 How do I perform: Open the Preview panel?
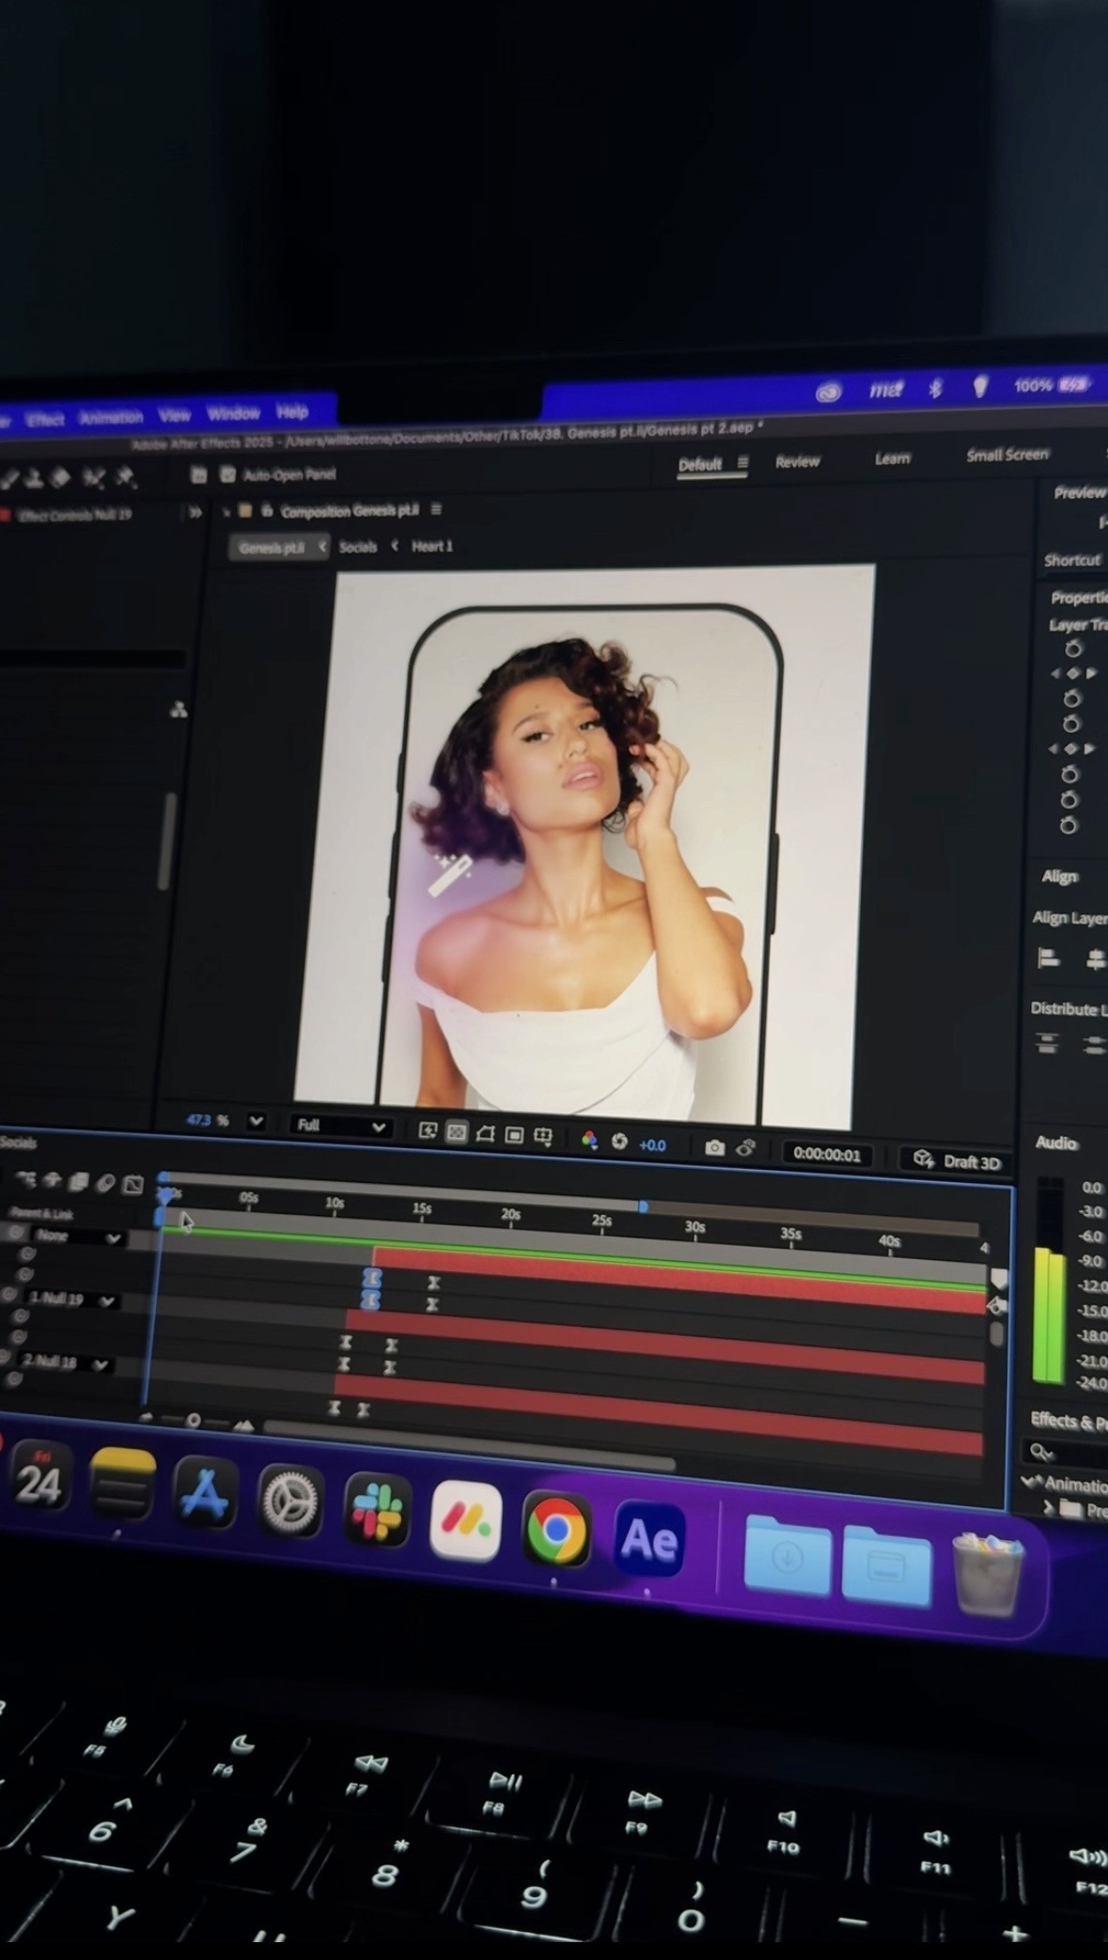[1080, 492]
